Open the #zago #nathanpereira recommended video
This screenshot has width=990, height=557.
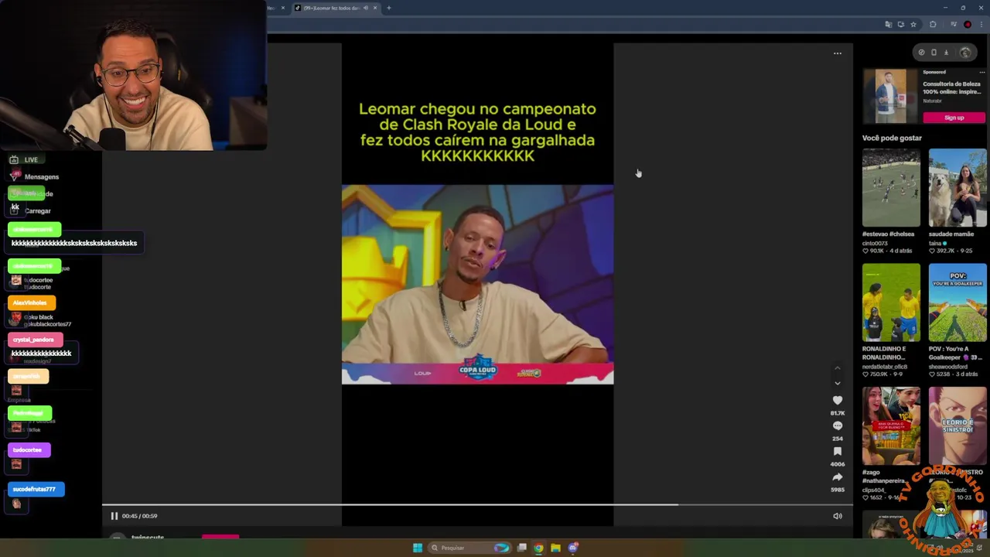click(x=891, y=426)
